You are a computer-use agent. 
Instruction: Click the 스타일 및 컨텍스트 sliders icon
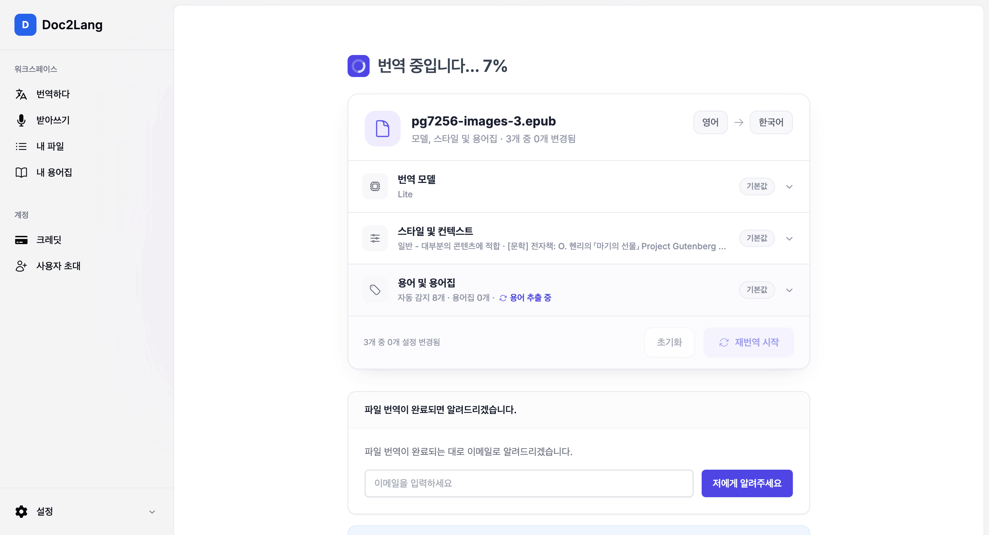375,238
